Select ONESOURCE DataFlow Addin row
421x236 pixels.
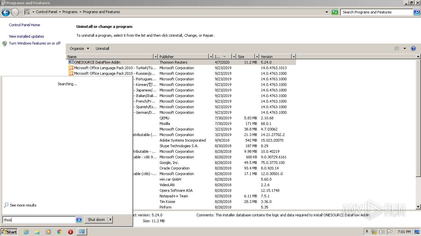point(181,62)
